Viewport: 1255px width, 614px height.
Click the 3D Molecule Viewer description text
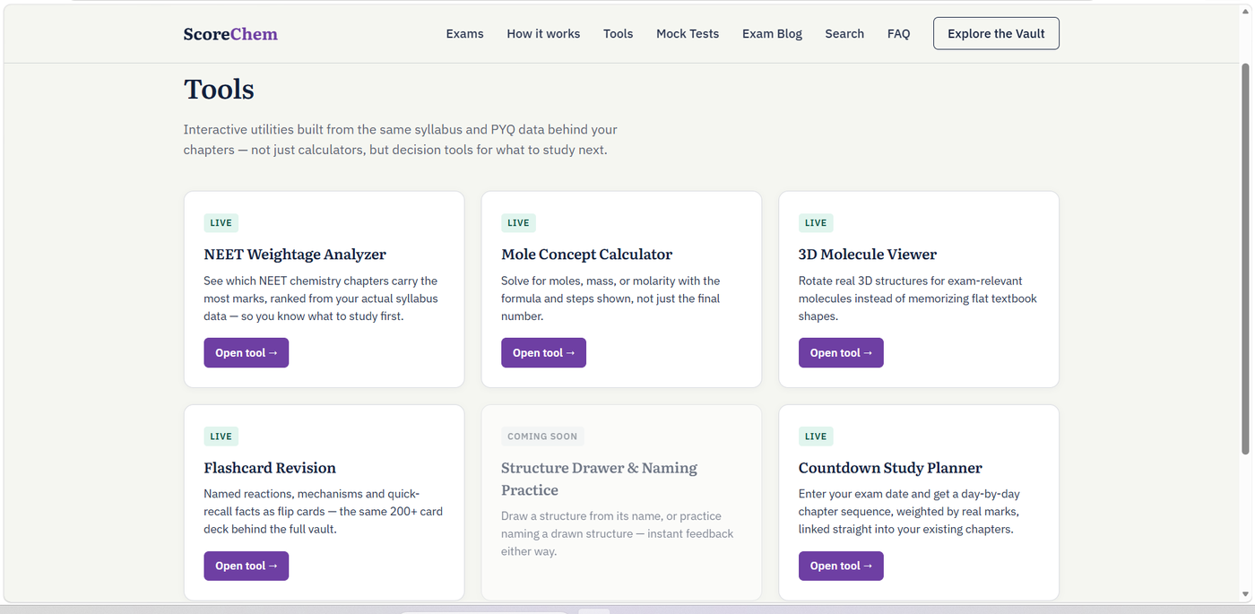click(917, 298)
